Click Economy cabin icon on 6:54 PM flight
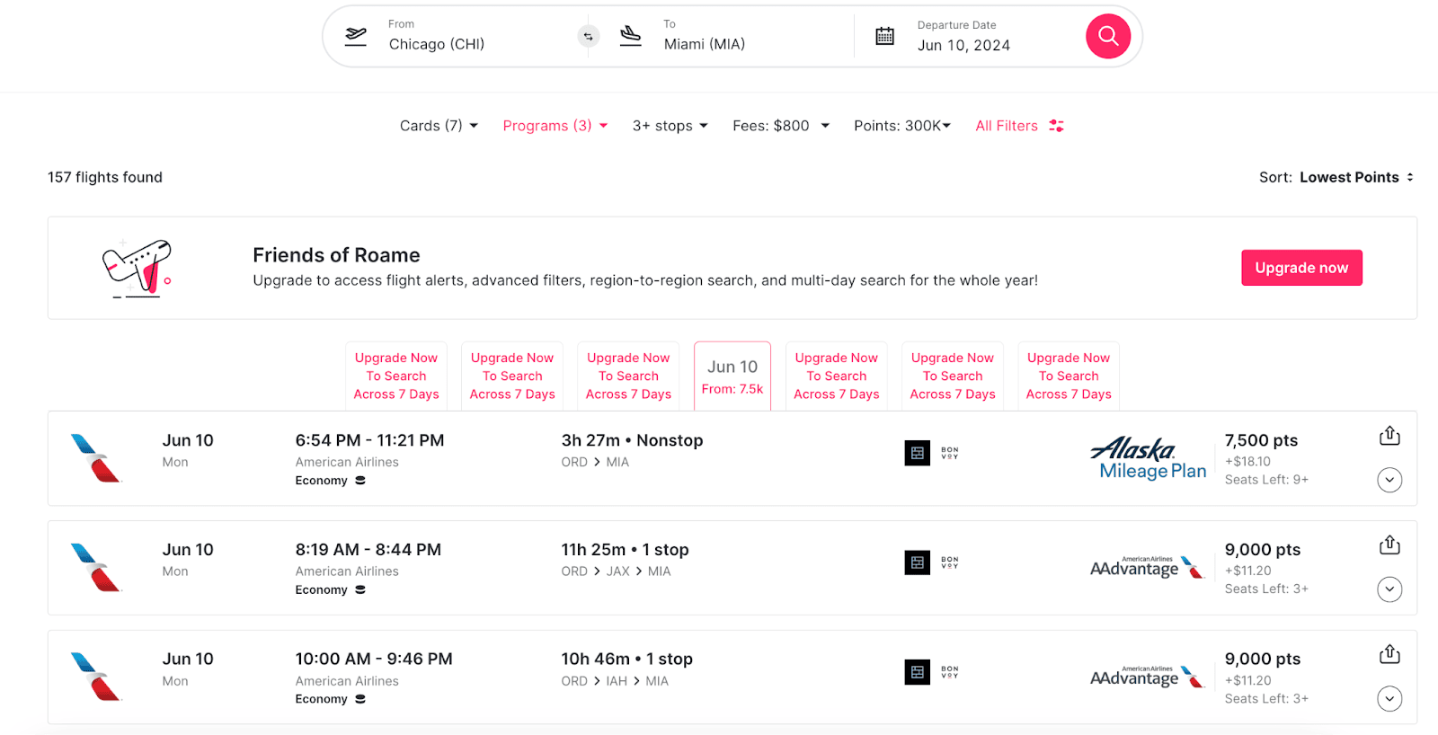This screenshot has width=1438, height=735. (360, 481)
